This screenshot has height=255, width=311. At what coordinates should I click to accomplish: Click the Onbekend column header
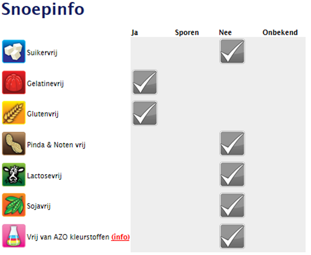[280, 33]
